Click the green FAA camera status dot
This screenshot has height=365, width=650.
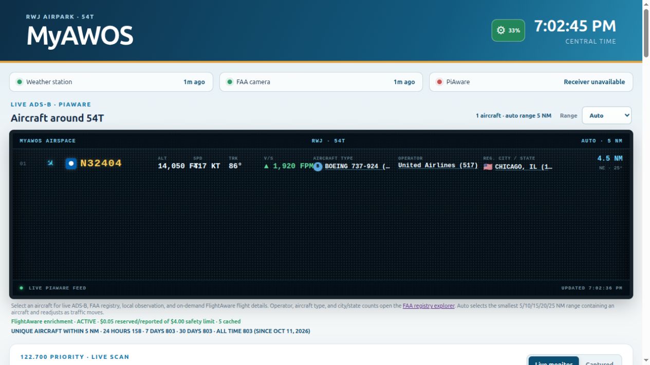point(230,82)
